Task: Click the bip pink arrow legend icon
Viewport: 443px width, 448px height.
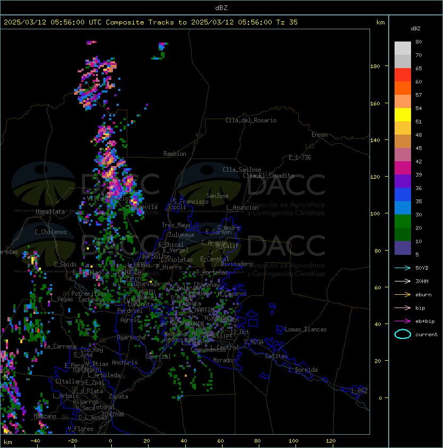Action: [x=403, y=308]
